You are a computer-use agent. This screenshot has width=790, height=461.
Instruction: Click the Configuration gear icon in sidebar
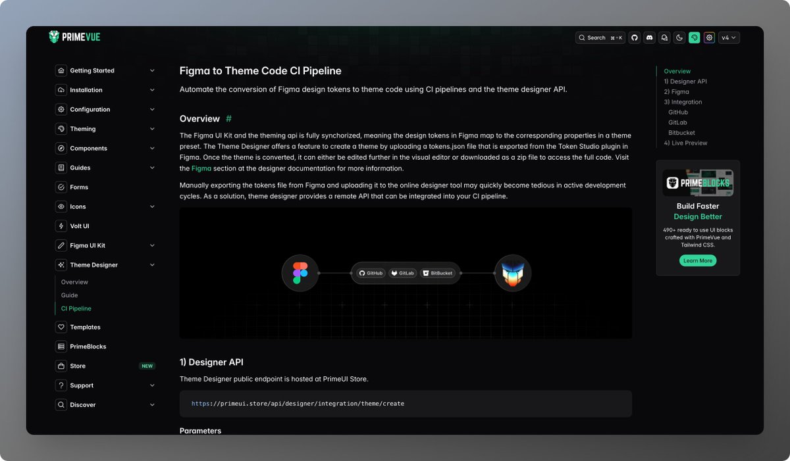click(61, 109)
